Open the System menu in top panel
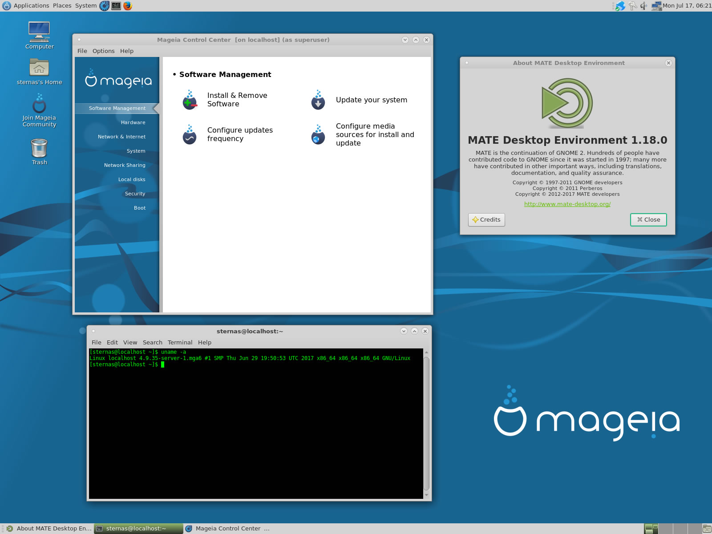712x534 pixels. (x=85, y=6)
